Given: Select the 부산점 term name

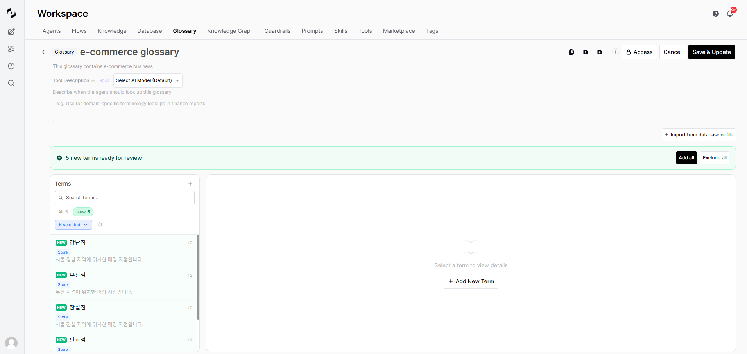Looking at the screenshot, I should [x=77, y=275].
